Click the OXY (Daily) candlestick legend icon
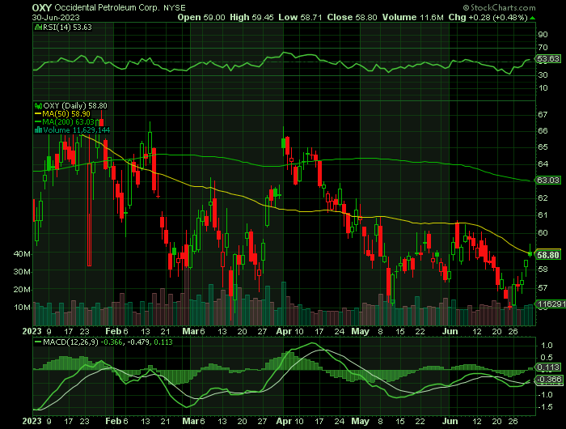 [38, 106]
